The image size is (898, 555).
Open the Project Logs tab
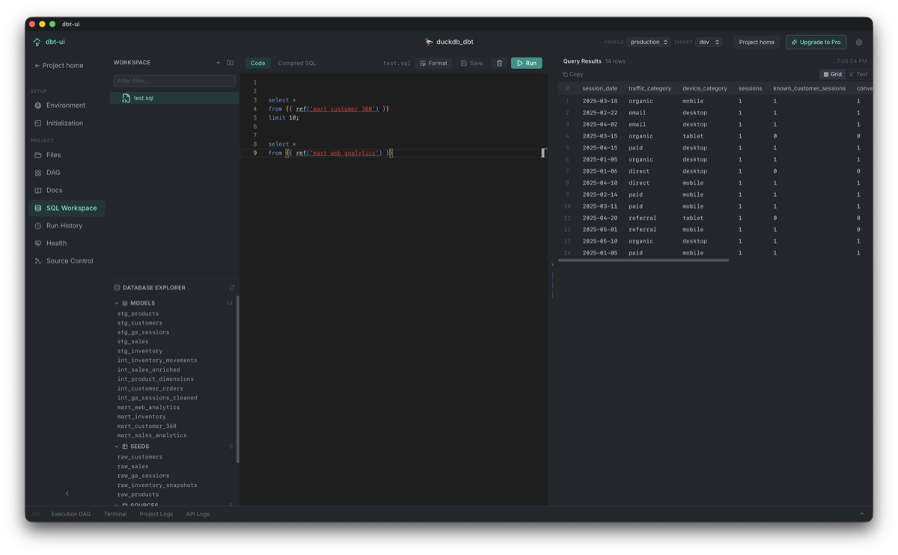tap(156, 514)
